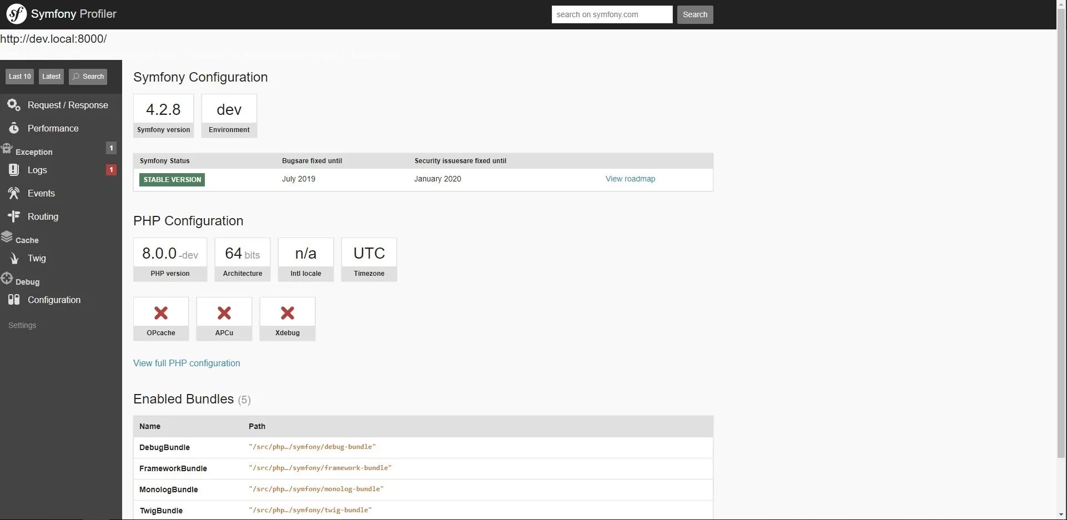Click the 'Bugsare fixed until' column header

tap(312, 161)
